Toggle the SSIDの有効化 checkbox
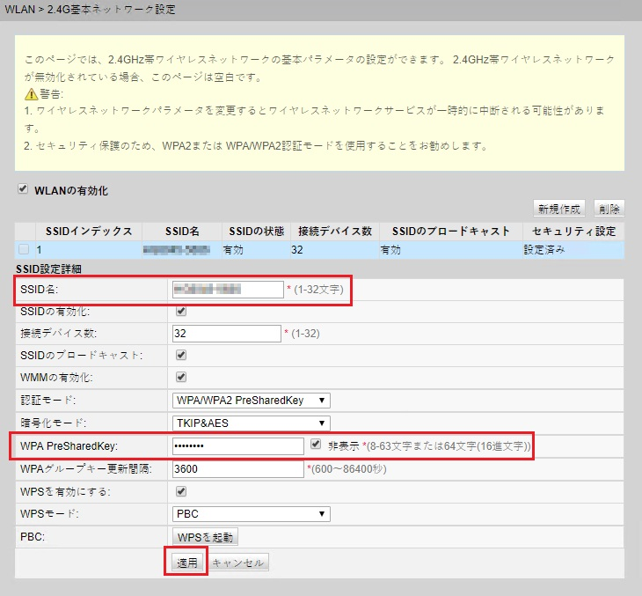The width and height of the screenshot is (642, 596). (x=181, y=311)
